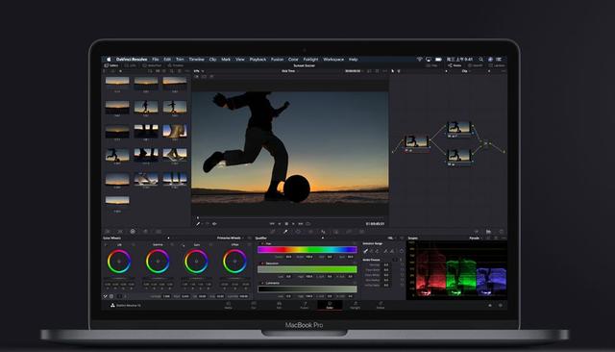Screen dimensions: 615x352
Task: Click the Nodes button at top right
Action: click(455, 65)
